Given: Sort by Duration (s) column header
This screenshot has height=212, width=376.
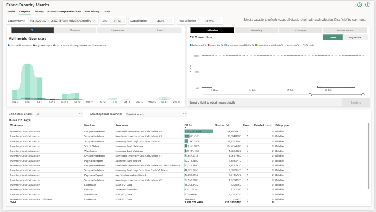Looking at the screenshot, I should click(222, 125).
